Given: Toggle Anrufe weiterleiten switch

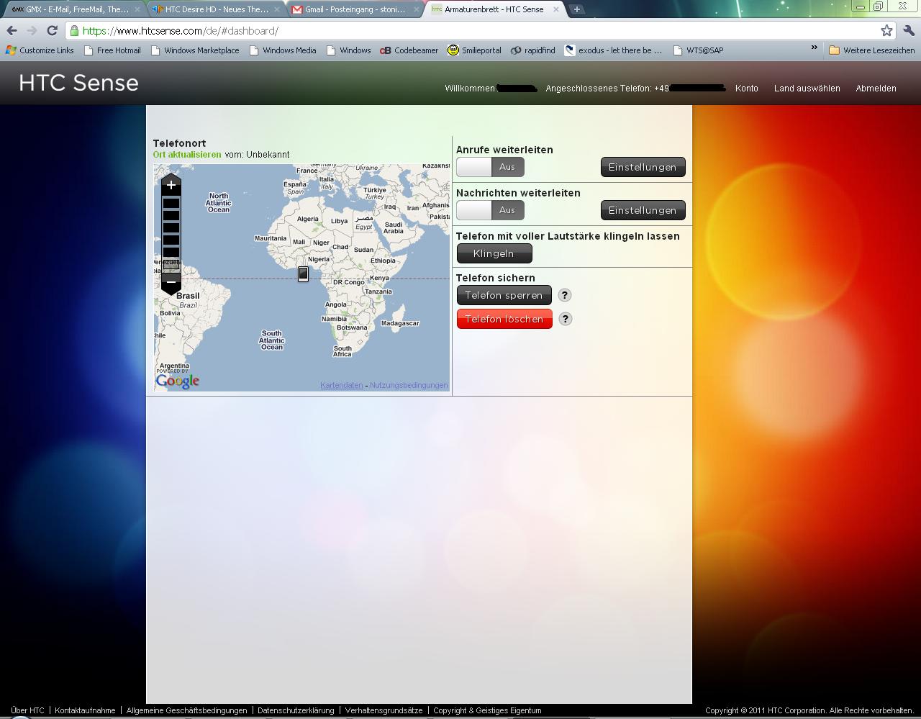Looking at the screenshot, I should point(490,167).
